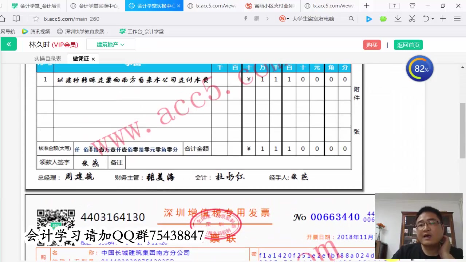Screen dimensions: 466x262
Task: Open a new browser tab with plus icon
Action: point(366,6)
